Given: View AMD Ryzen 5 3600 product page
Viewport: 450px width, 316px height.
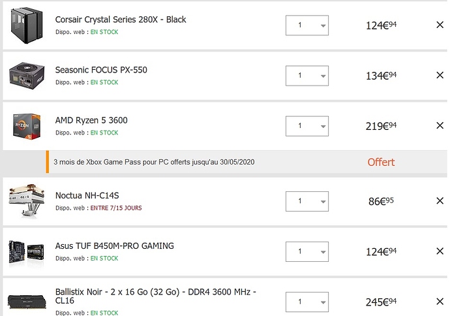Looking at the screenshot, I should point(91,120).
